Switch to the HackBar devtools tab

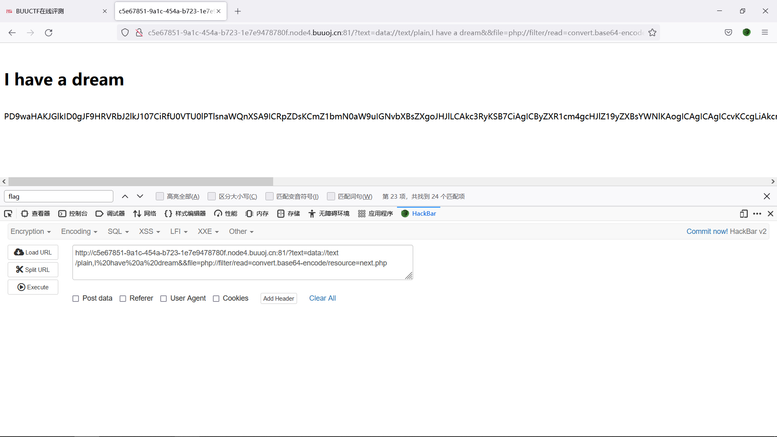[419, 214]
